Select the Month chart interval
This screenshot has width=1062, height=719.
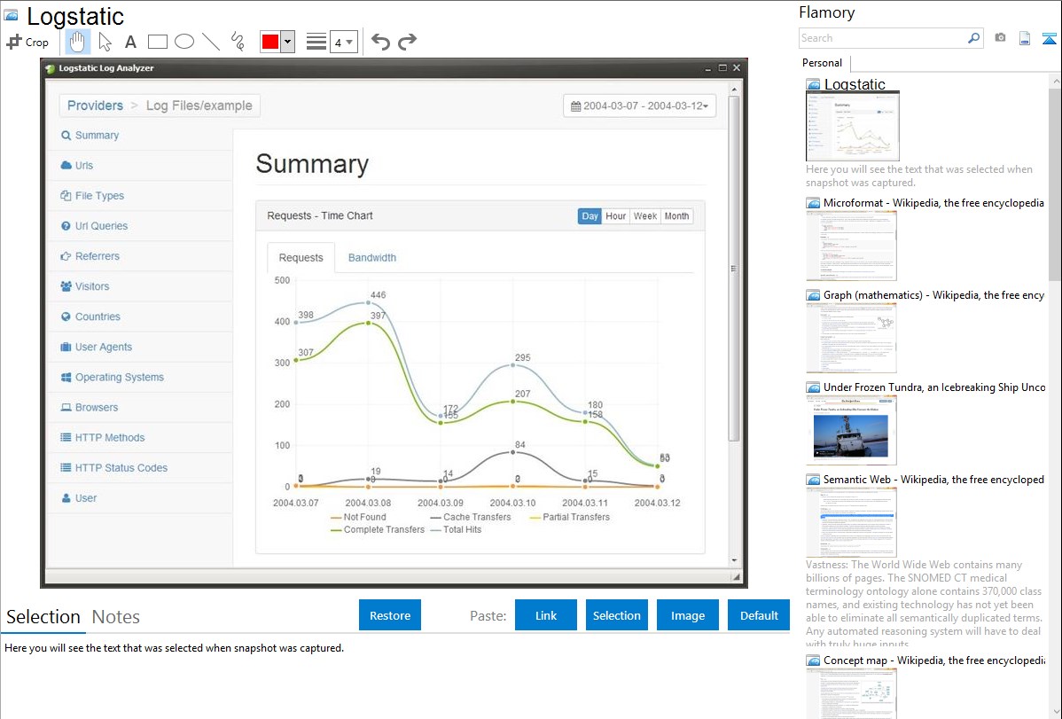coord(676,216)
